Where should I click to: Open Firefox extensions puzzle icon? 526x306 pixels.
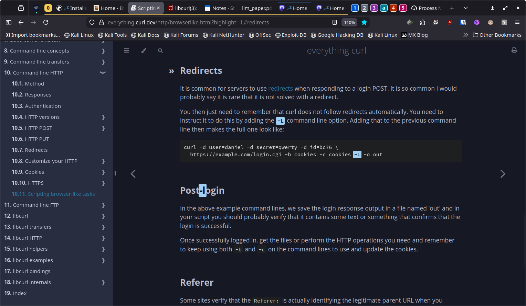tap(422, 22)
